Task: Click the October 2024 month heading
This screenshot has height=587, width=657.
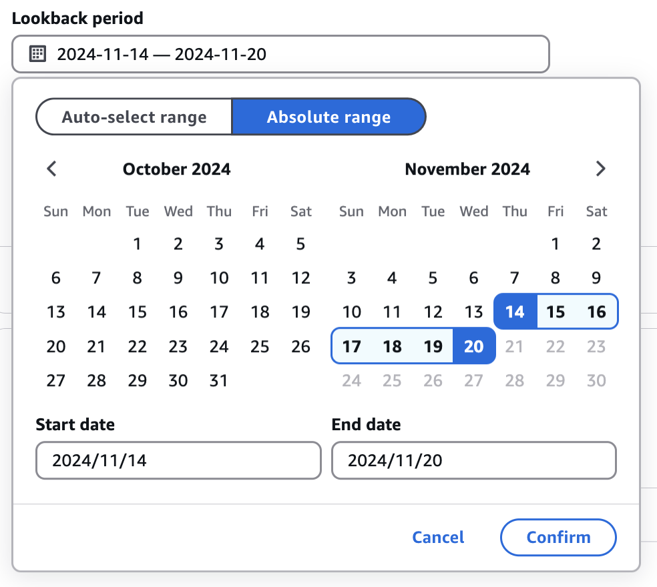Action: coord(176,169)
